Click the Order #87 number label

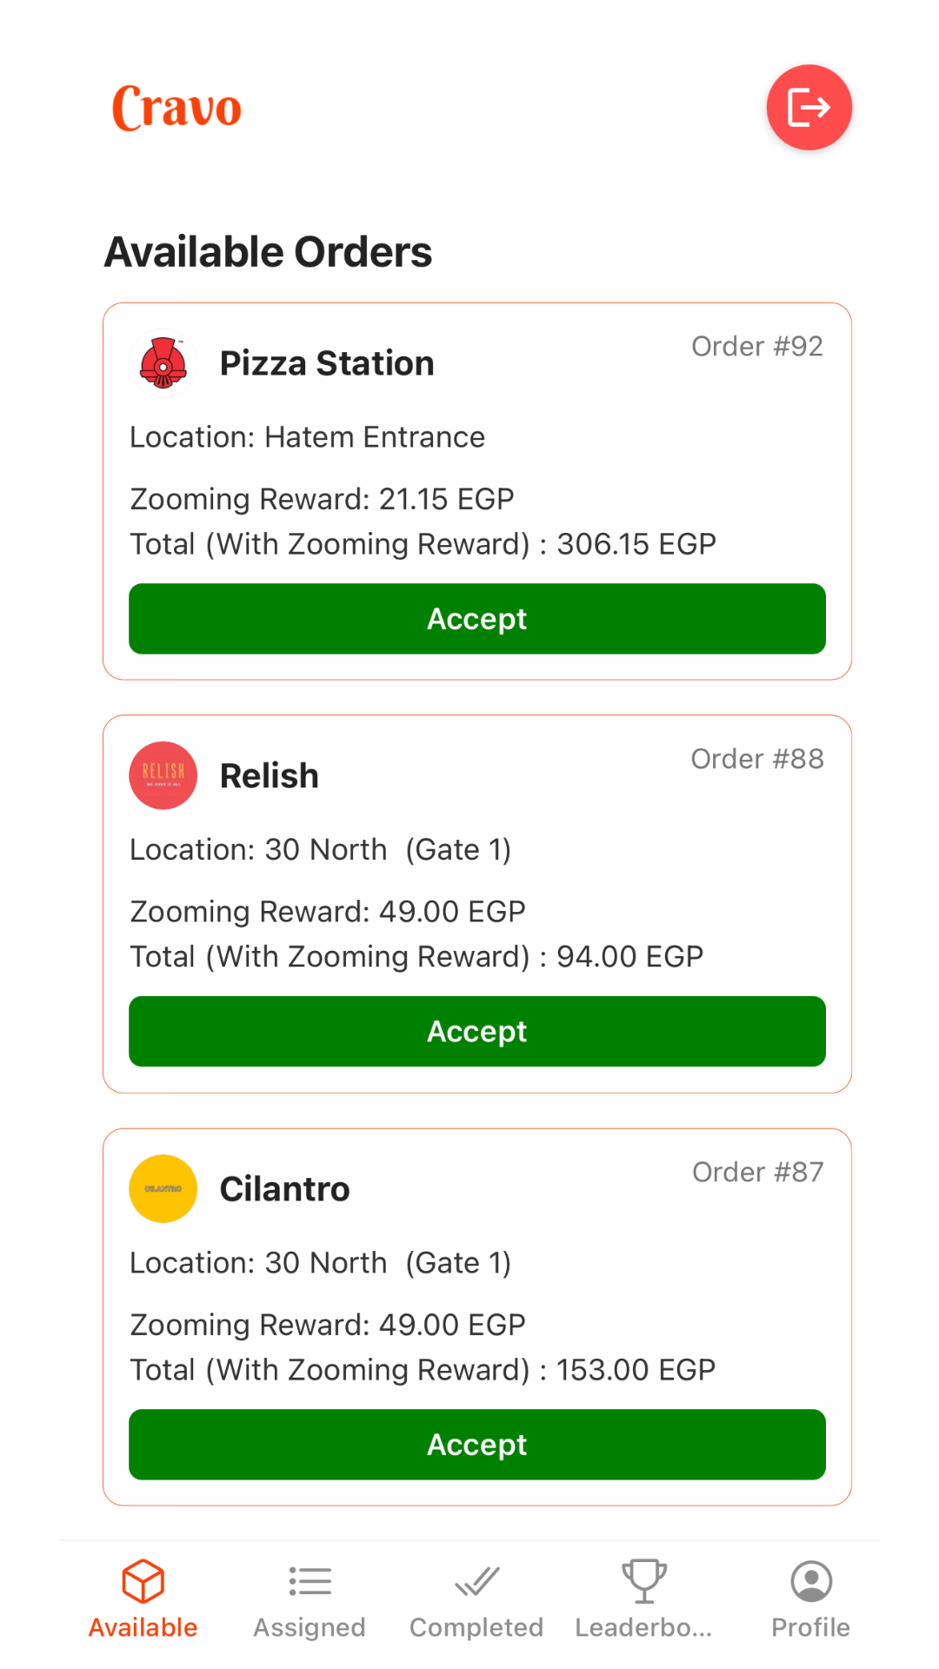[757, 1172]
